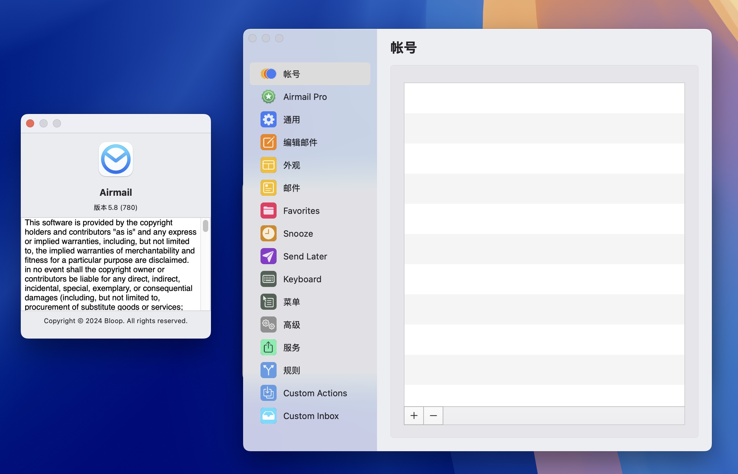Open Custom Actions preferences

pos(310,393)
